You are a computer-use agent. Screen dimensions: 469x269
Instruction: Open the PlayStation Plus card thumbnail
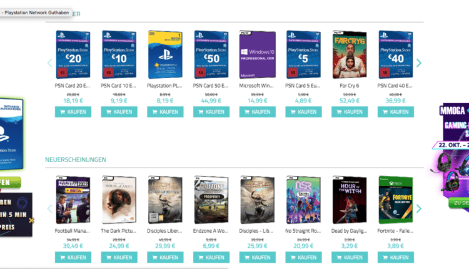[165, 54]
